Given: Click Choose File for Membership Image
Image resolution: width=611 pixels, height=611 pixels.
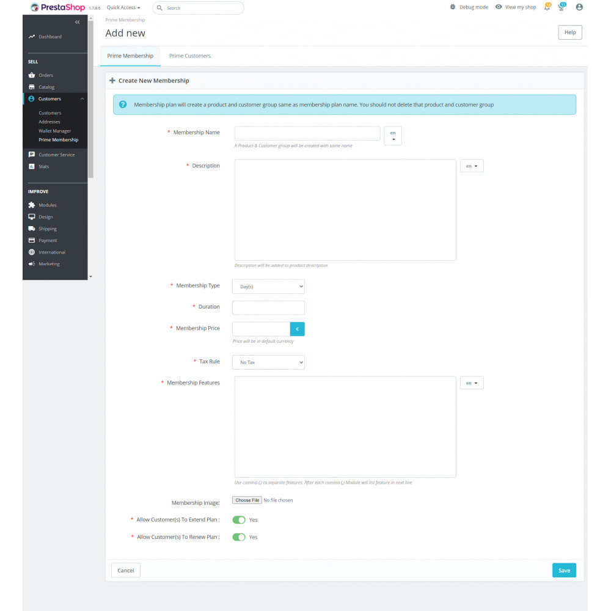Looking at the screenshot, I should click(247, 500).
